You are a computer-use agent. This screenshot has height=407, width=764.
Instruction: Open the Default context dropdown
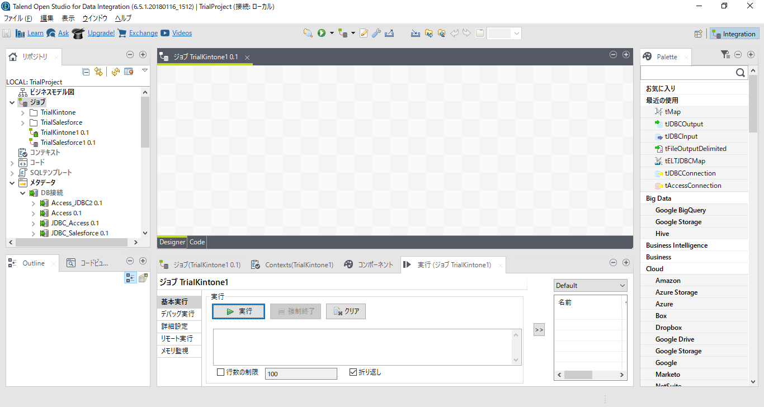590,285
